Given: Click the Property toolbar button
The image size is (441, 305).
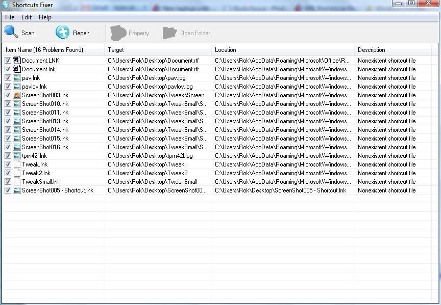Looking at the screenshot, I should [x=129, y=33].
